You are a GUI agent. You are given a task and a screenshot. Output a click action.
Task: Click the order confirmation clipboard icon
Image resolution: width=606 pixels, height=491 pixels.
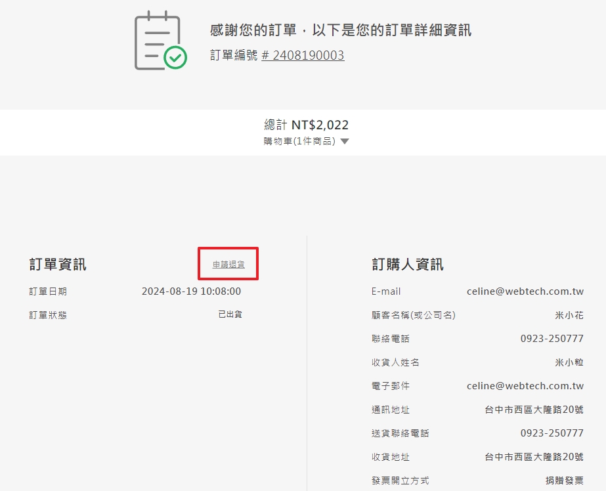156,39
